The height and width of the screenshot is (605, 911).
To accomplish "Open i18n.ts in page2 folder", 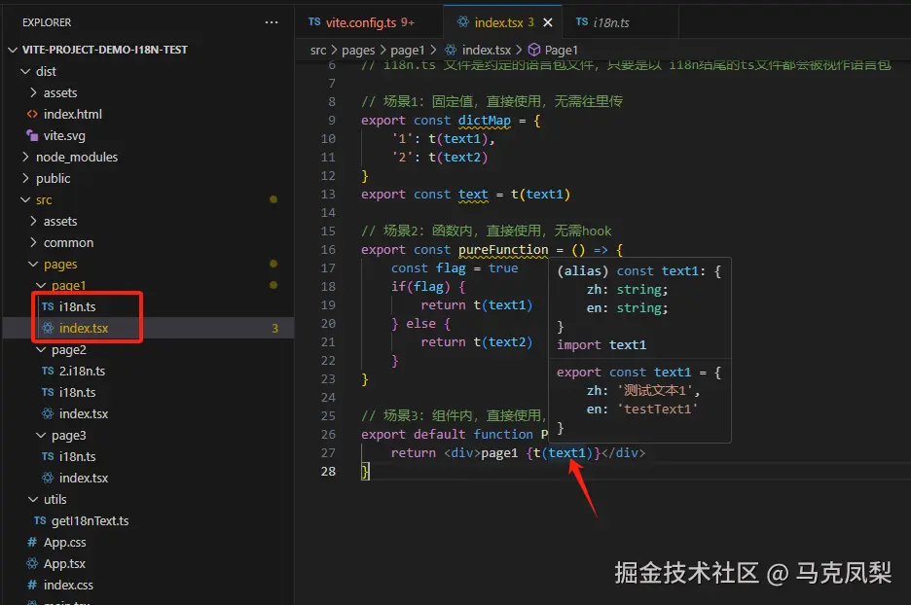I will pos(77,393).
